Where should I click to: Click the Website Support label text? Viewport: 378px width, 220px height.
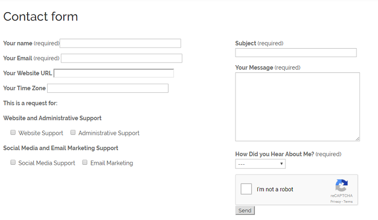coord(41,133)
